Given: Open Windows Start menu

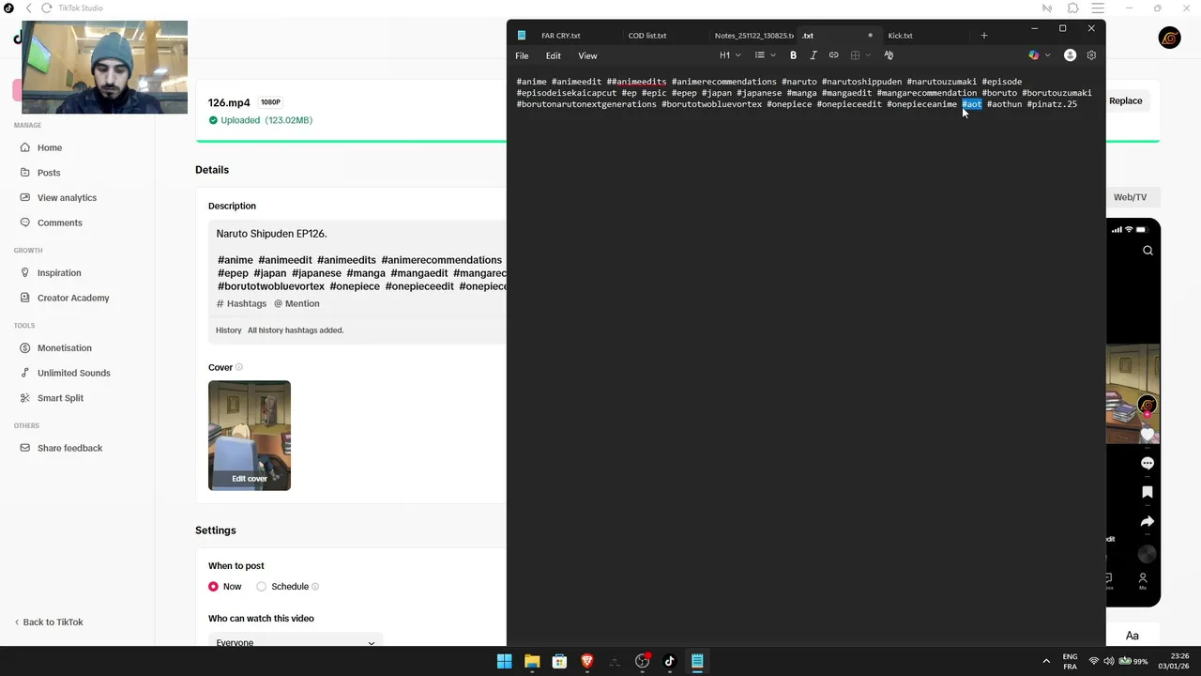Looking at the screenshot, I should click(504, 661).
